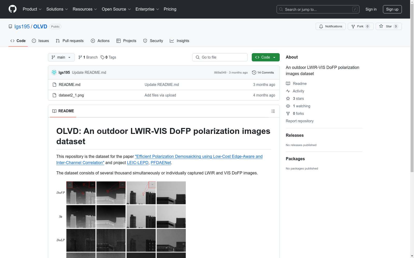Click the GitHub logo icon
Image resolution: width=414 pixels, height=258 pixels.
click(12, 9)
